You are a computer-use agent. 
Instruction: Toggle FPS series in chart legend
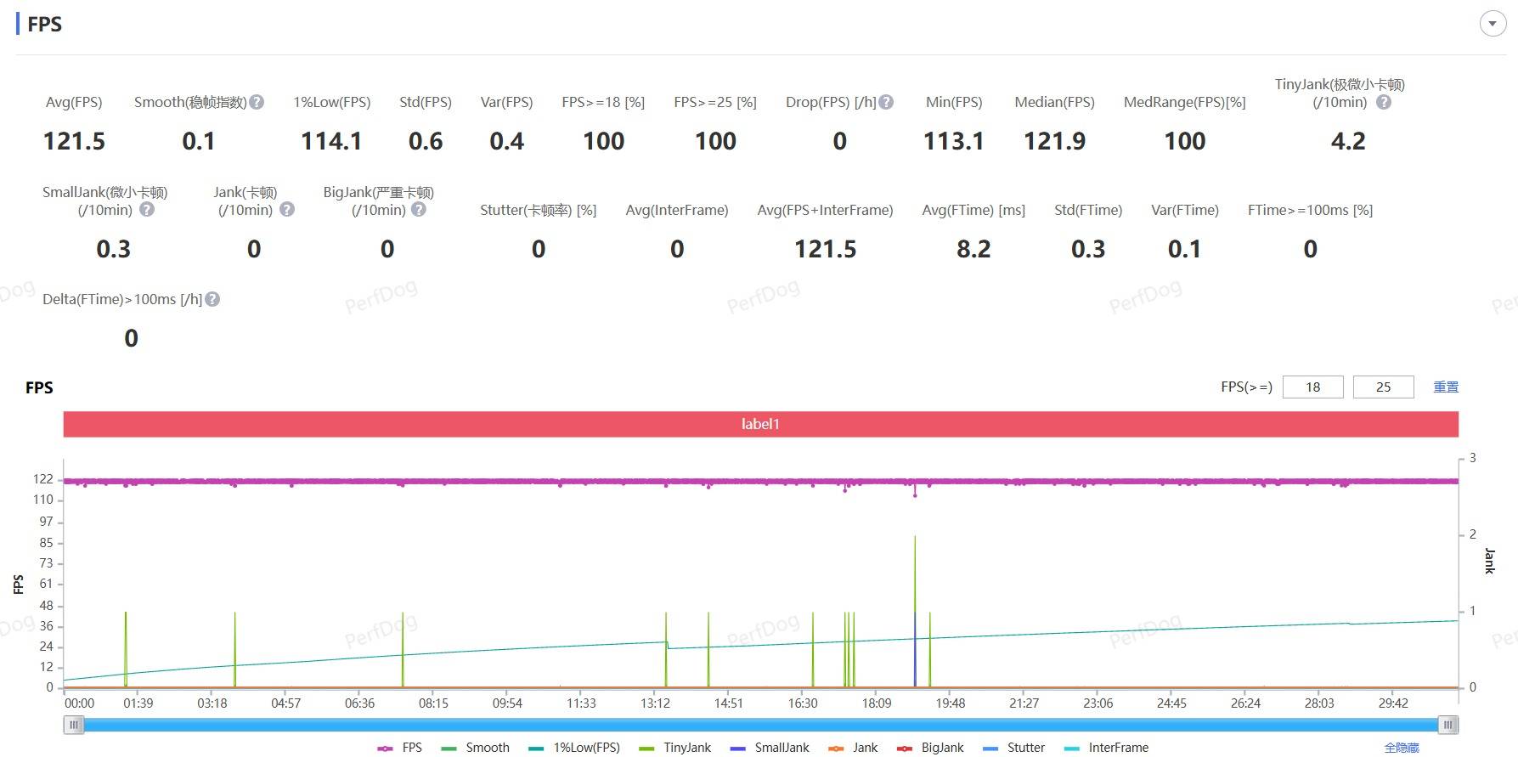(400, 748)
